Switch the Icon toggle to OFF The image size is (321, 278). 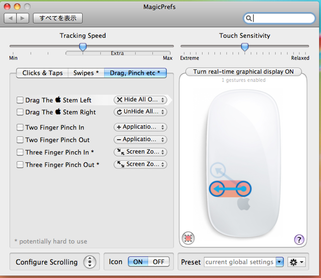159,262
